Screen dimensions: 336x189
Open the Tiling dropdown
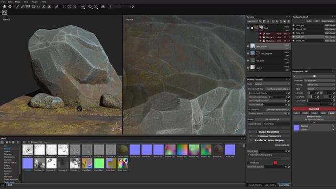[321, 89]
